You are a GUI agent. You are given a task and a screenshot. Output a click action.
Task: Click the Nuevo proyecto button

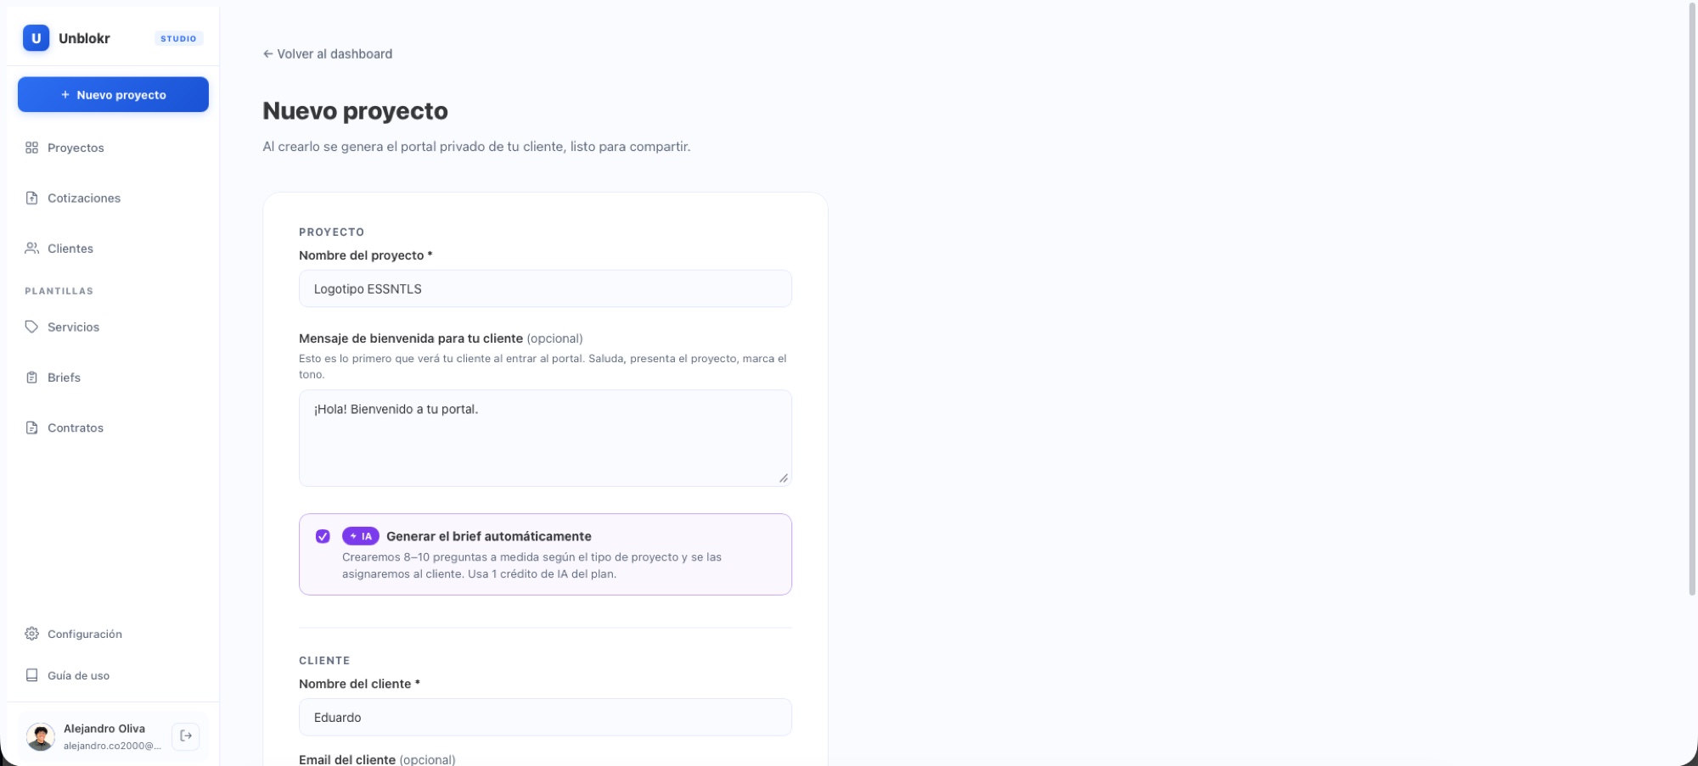(x=113, y=94)
